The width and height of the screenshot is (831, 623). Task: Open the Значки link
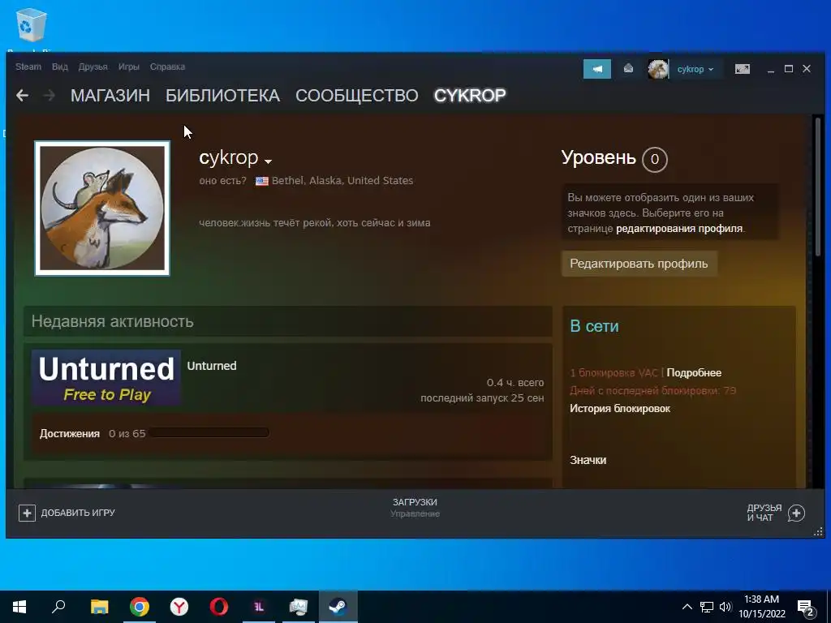(588, 460)
